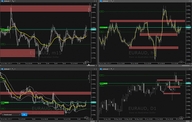Select the TP marker in bottom-left chart
The width and height of the screenshot is (192, 122).
(x=3, y=80)
